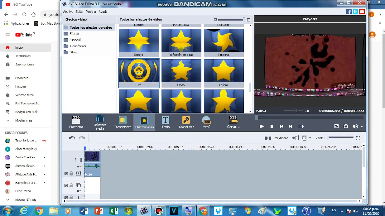The height and width of the screenshot is (216, 385).
Task: Open Twitter icon in AVS title area
Action: point(356,12)
